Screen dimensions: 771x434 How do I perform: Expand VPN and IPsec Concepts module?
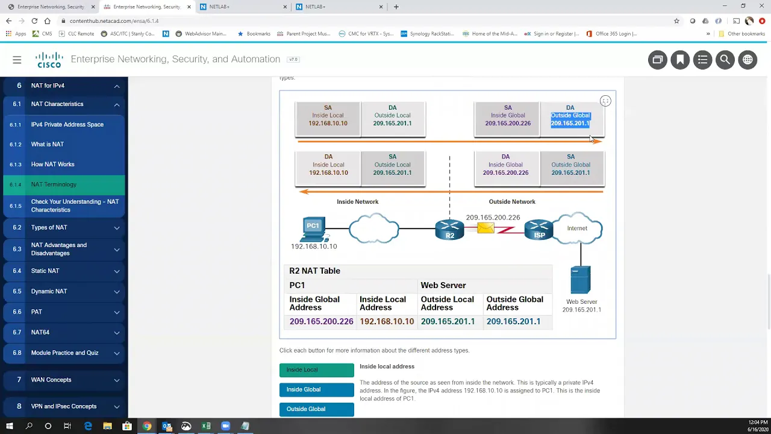coord(117,407)
